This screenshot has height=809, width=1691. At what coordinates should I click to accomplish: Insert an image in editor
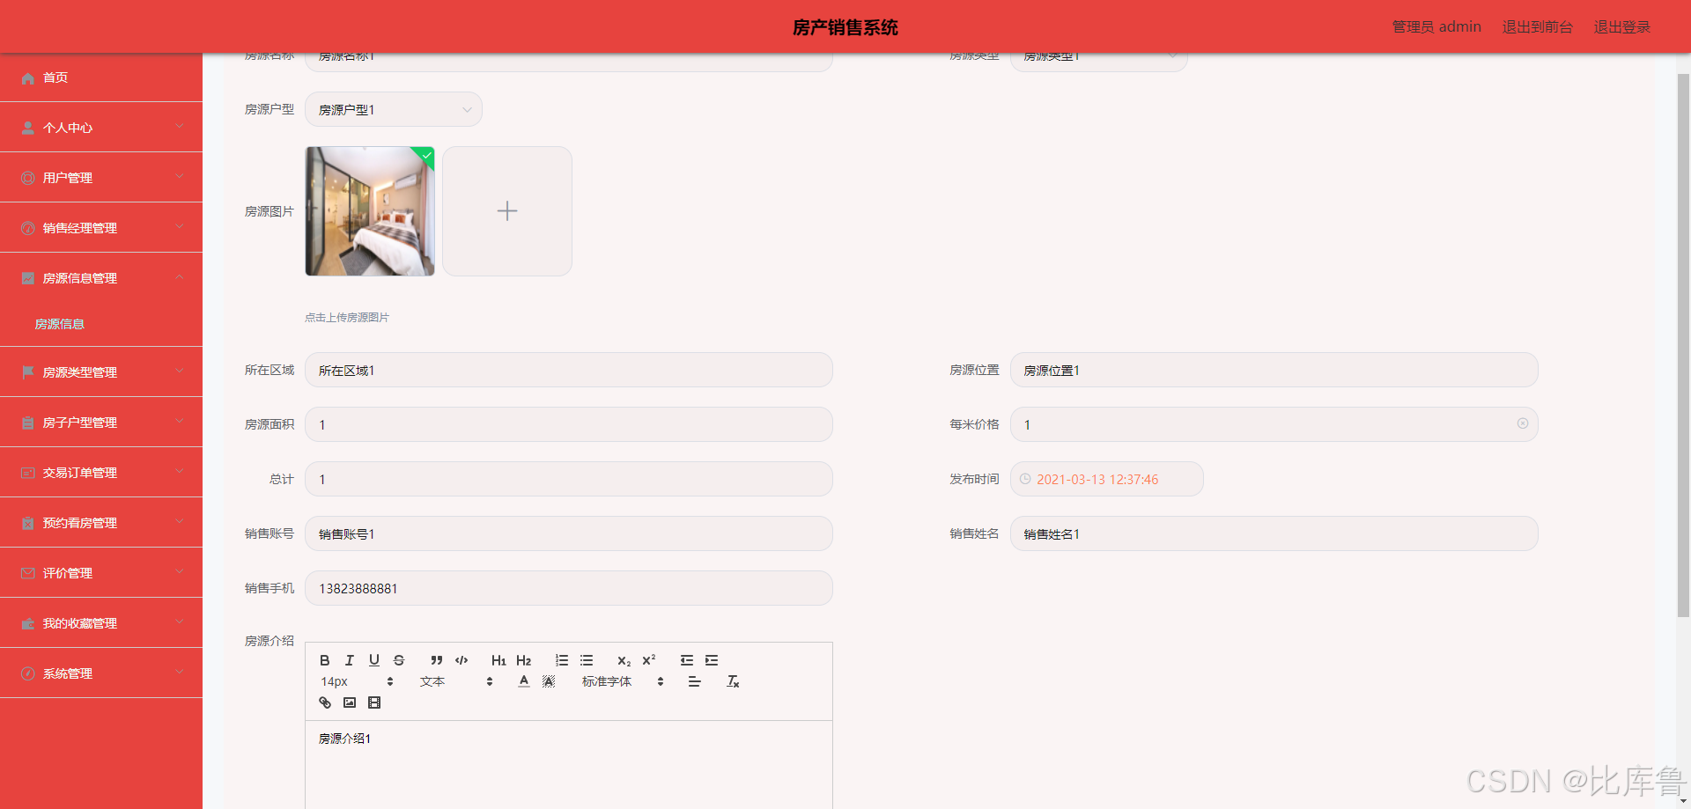click(x=350, y=702)
